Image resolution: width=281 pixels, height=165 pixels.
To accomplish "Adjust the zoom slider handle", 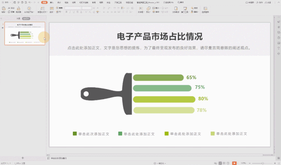I will 263,163.
